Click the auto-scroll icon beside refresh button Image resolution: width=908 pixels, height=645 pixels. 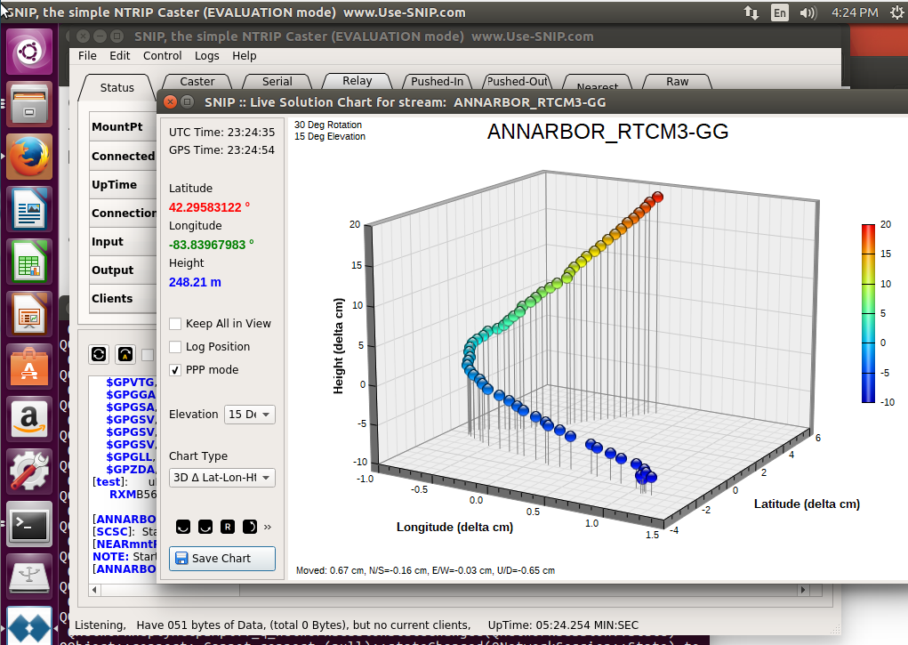tap(125, 354)
